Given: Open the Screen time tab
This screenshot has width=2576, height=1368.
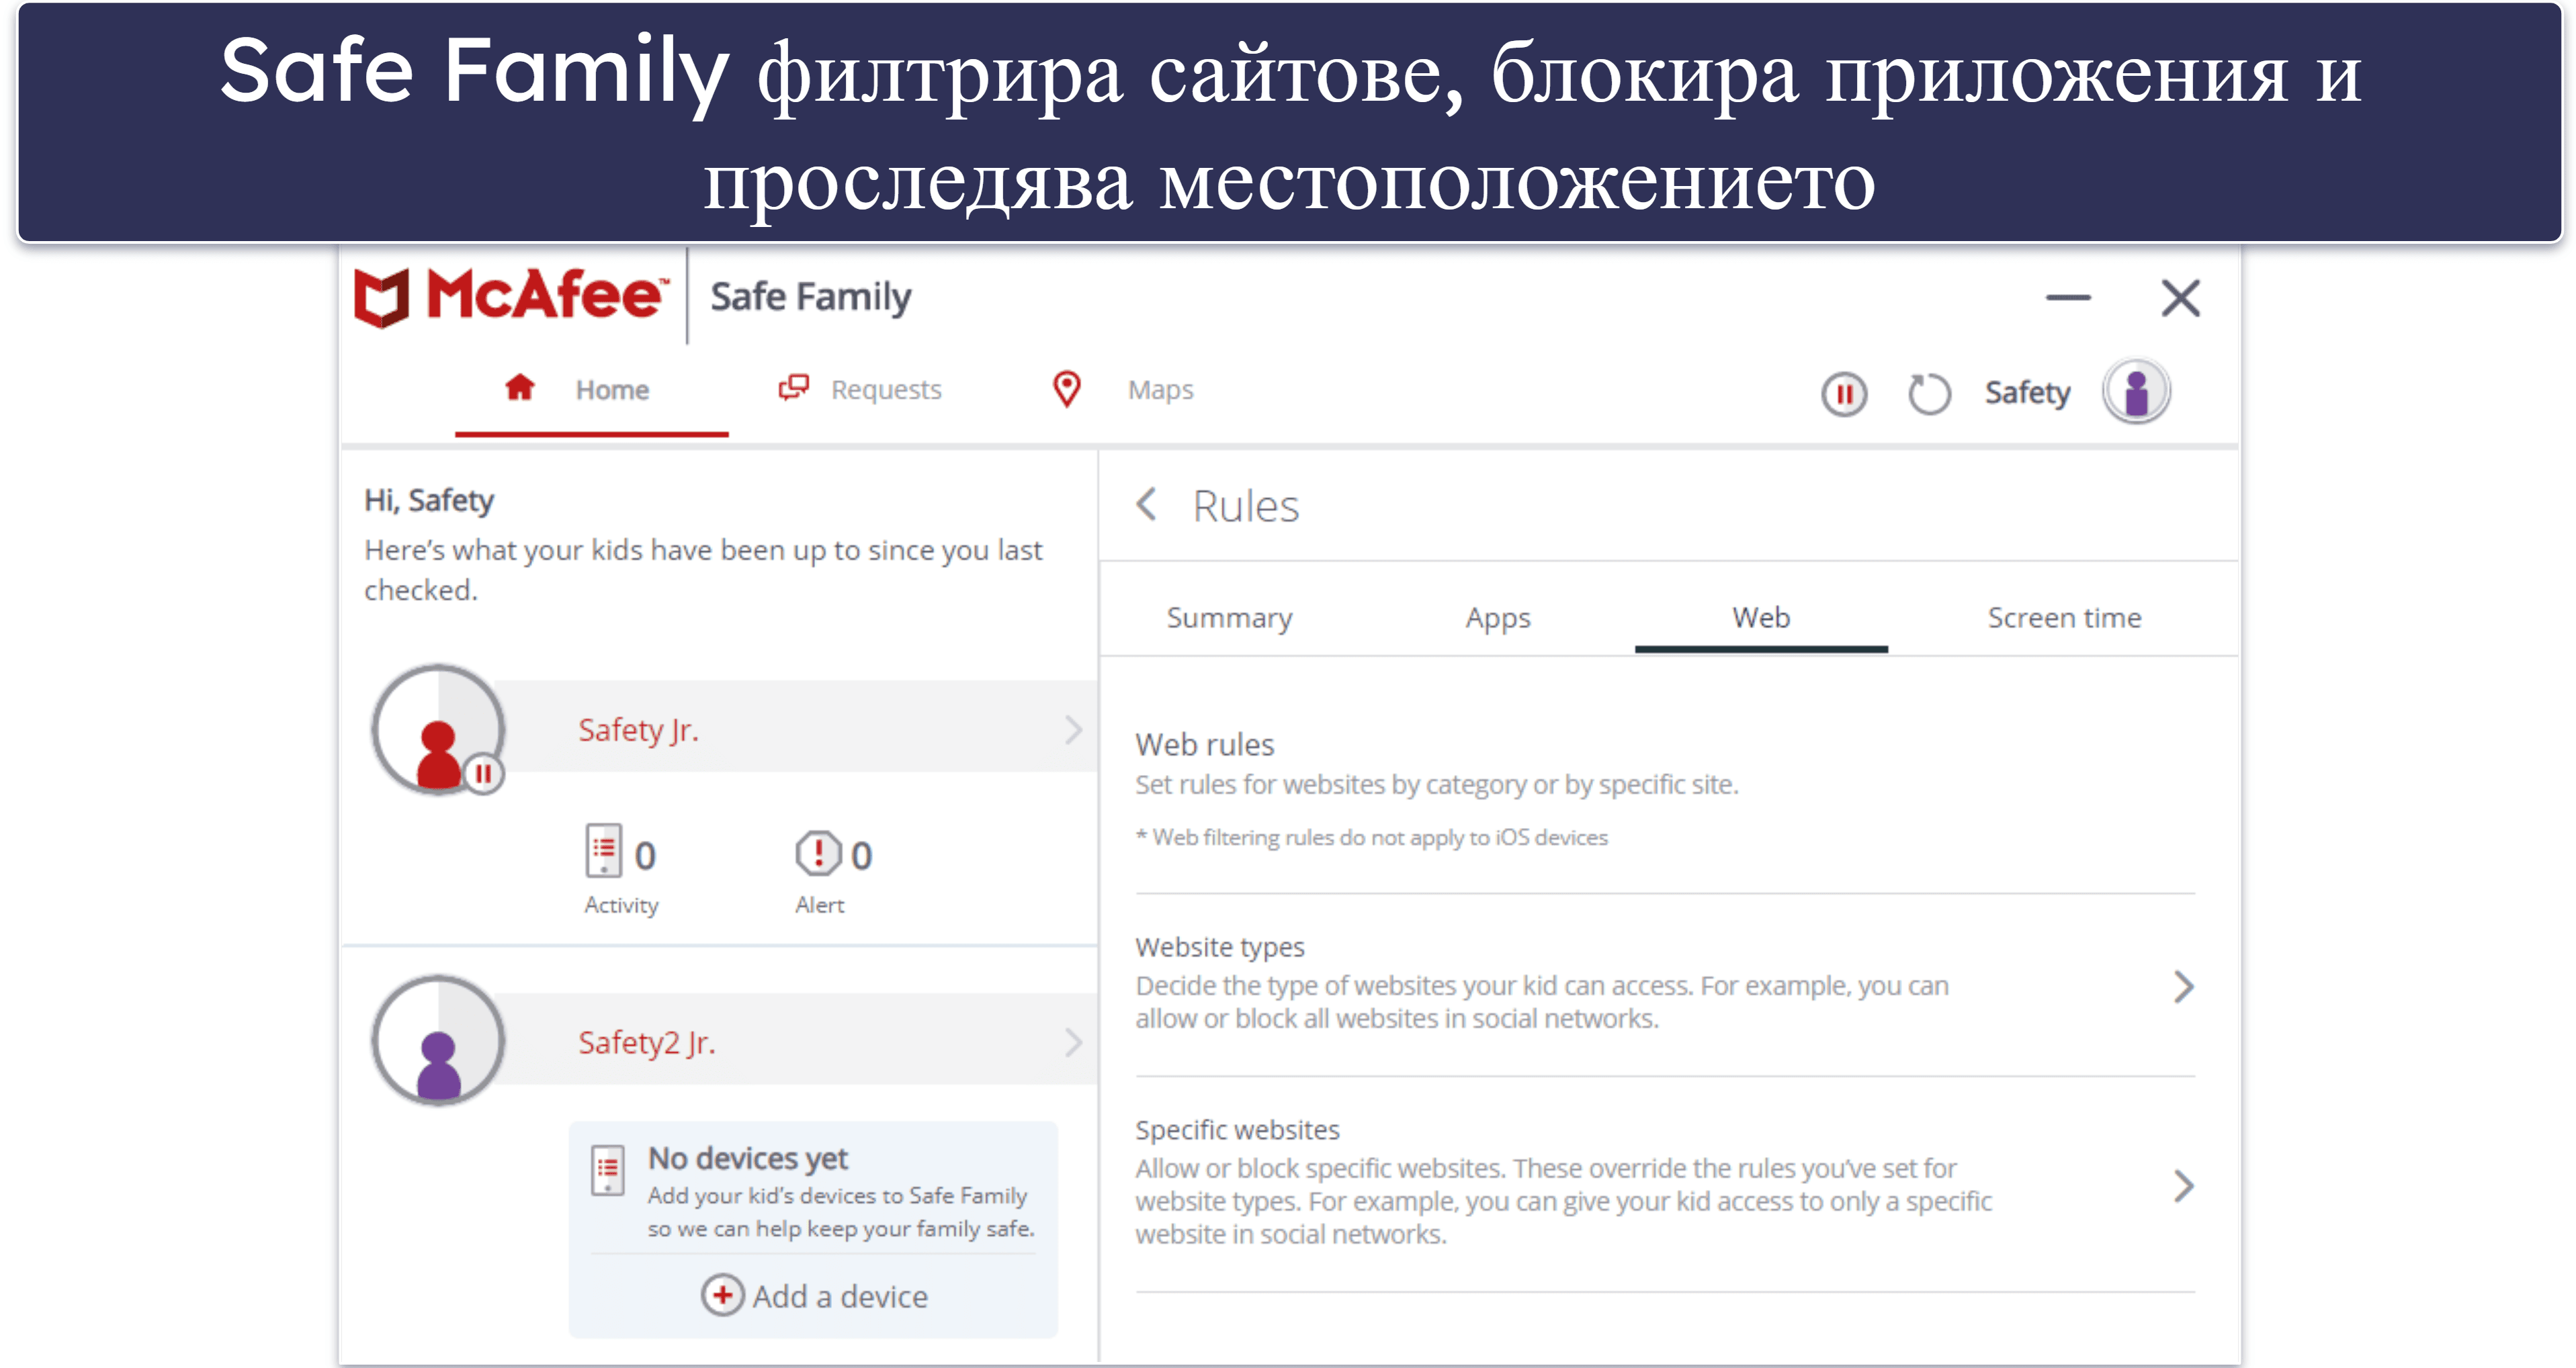Looking at the screenshot, I should [2064, 618].
